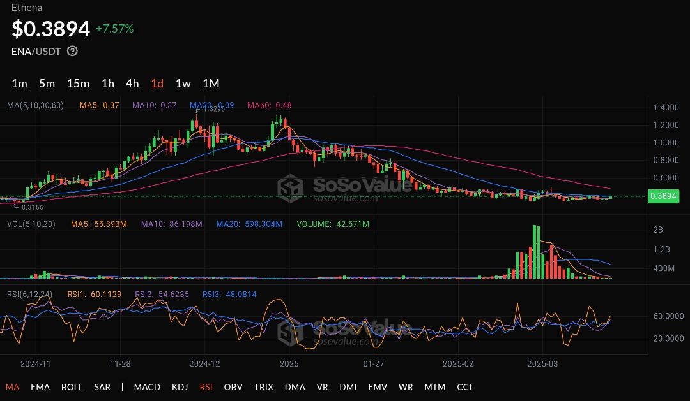
Task: Click the RSI3: 48.0814 value
Action: [229, 295]
